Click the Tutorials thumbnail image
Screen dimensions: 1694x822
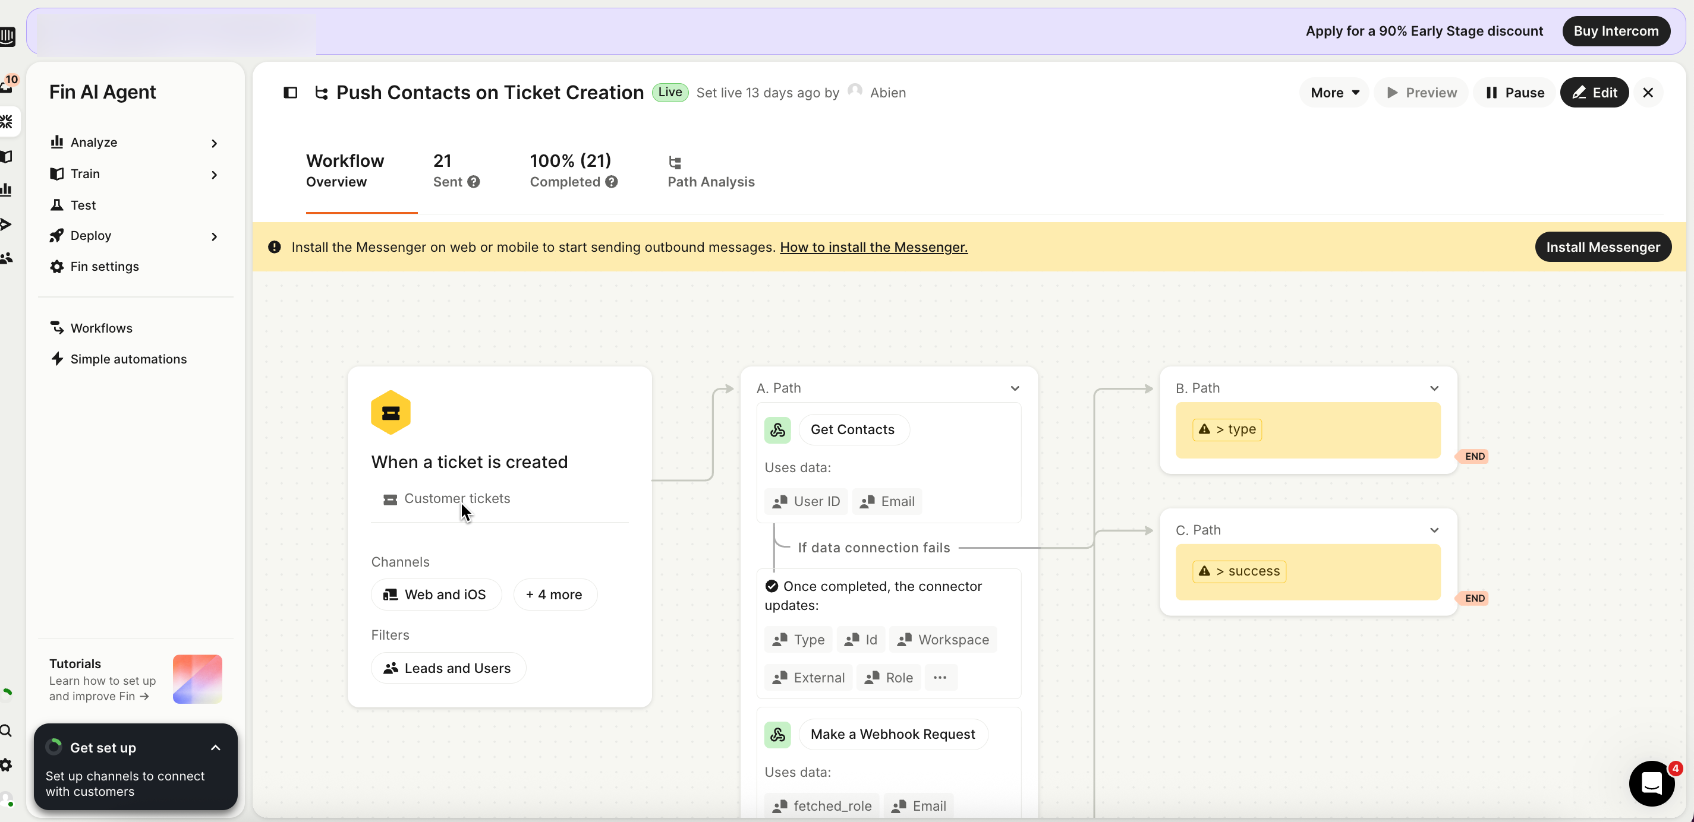click(197, 679)
